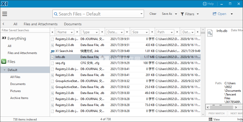Open the Size column filter dropdown
The height and width of the screenshot is (122, 243).
tap(146, 32)
